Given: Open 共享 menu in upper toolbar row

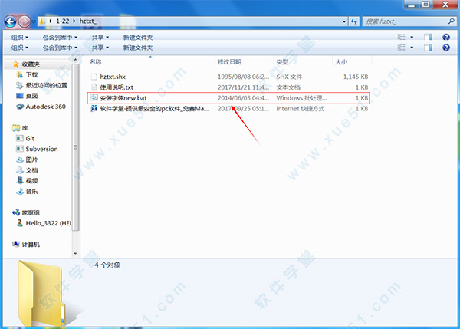Looking at the screenshot, I should (100, 38).
